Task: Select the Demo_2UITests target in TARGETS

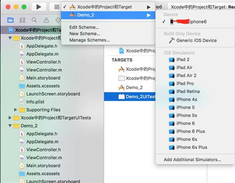Action: [130, 96]
